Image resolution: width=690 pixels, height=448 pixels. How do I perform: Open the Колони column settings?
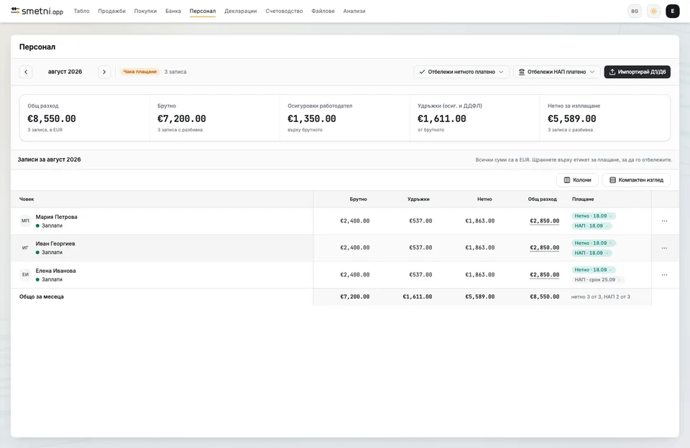pos(577,179)
